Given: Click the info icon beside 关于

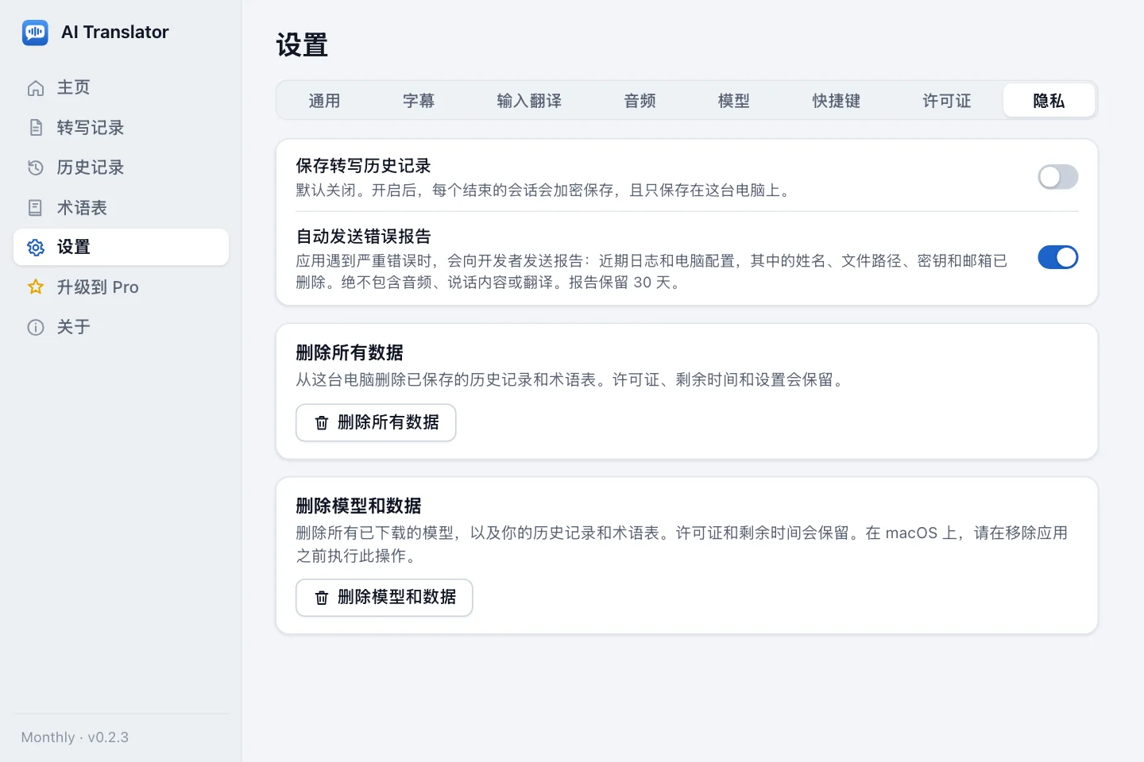Looking at the screenshot, I should click(x=36, y=327).
